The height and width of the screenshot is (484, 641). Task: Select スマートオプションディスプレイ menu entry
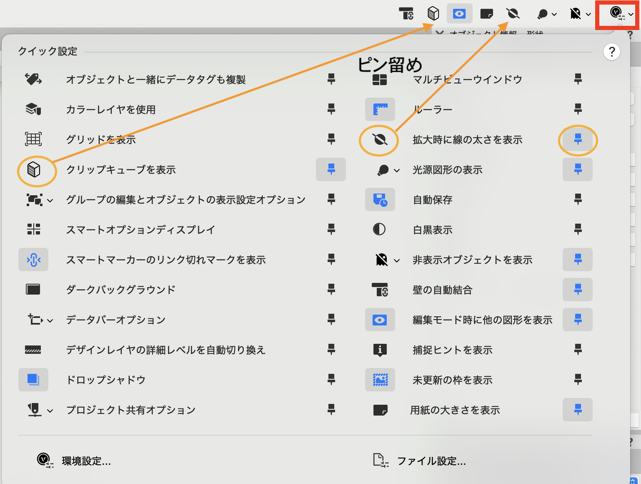[140, 229]
